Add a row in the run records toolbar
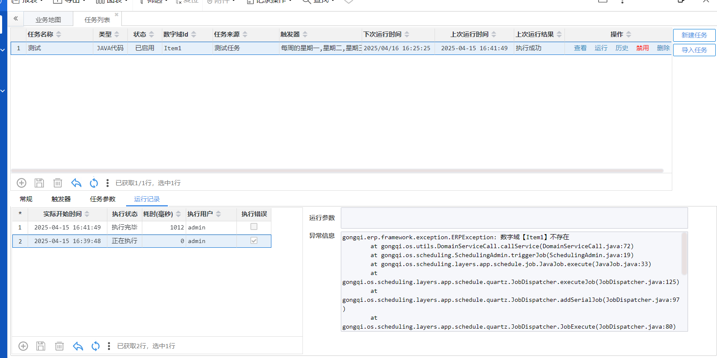Screen dimensions: 717x358 [x=23, y=346]
